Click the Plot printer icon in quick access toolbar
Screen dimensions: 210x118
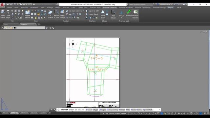click(x=21, y=4)
